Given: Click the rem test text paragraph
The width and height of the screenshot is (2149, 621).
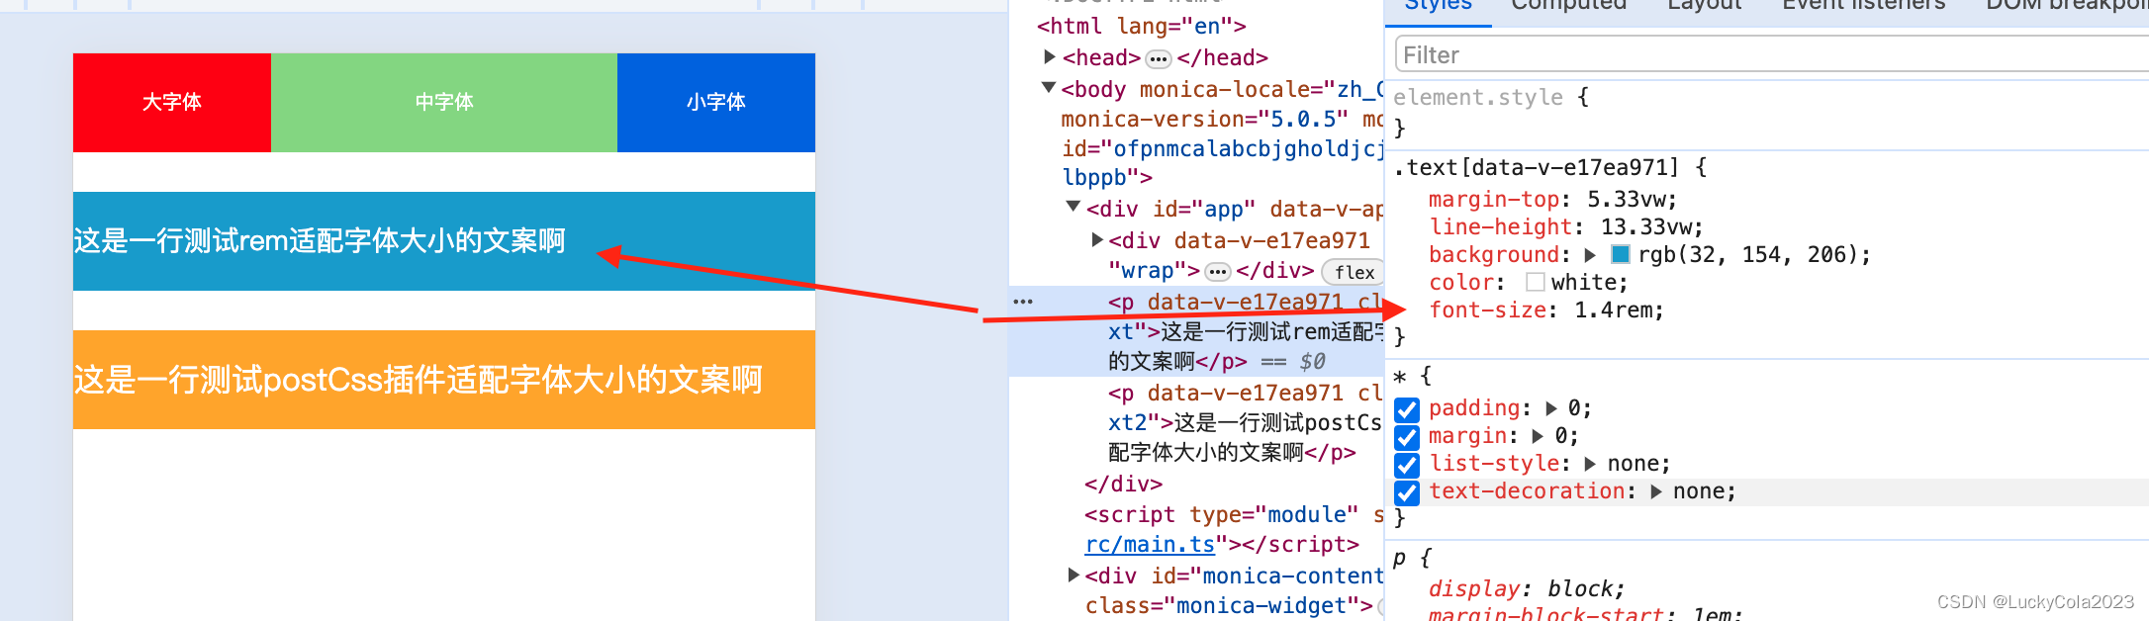Looking at the screenshot, I should pos(444,241).
